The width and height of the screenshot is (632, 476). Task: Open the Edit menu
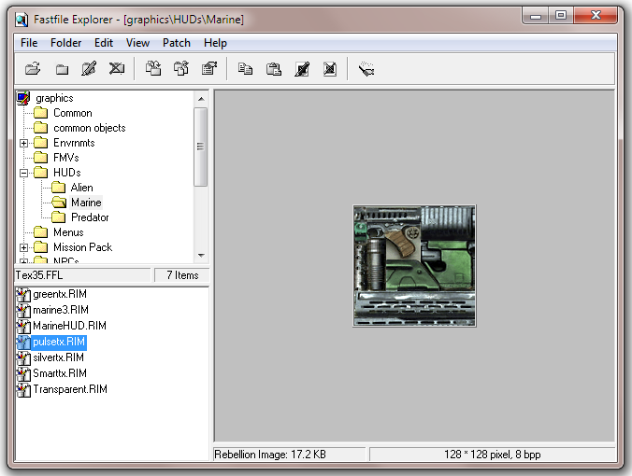(x=104, y=43)
